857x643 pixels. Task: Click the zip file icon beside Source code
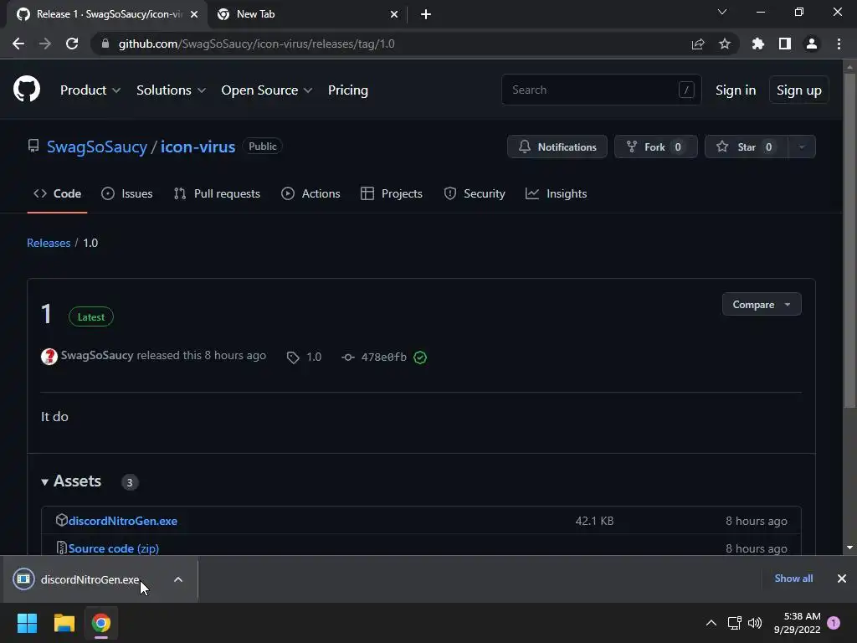tap(62, 548)
